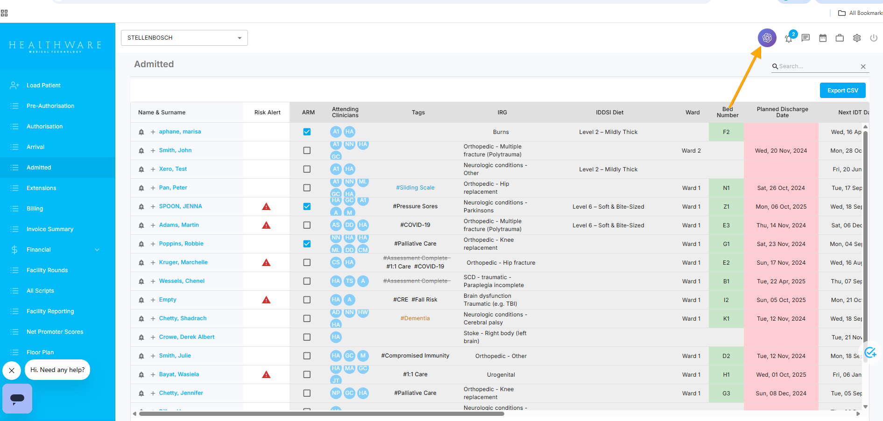Select the Admitted menu item in the sidebar
The height and width of the screenshot is (421, 883).
pyautogui.click(x=39, y=167)
